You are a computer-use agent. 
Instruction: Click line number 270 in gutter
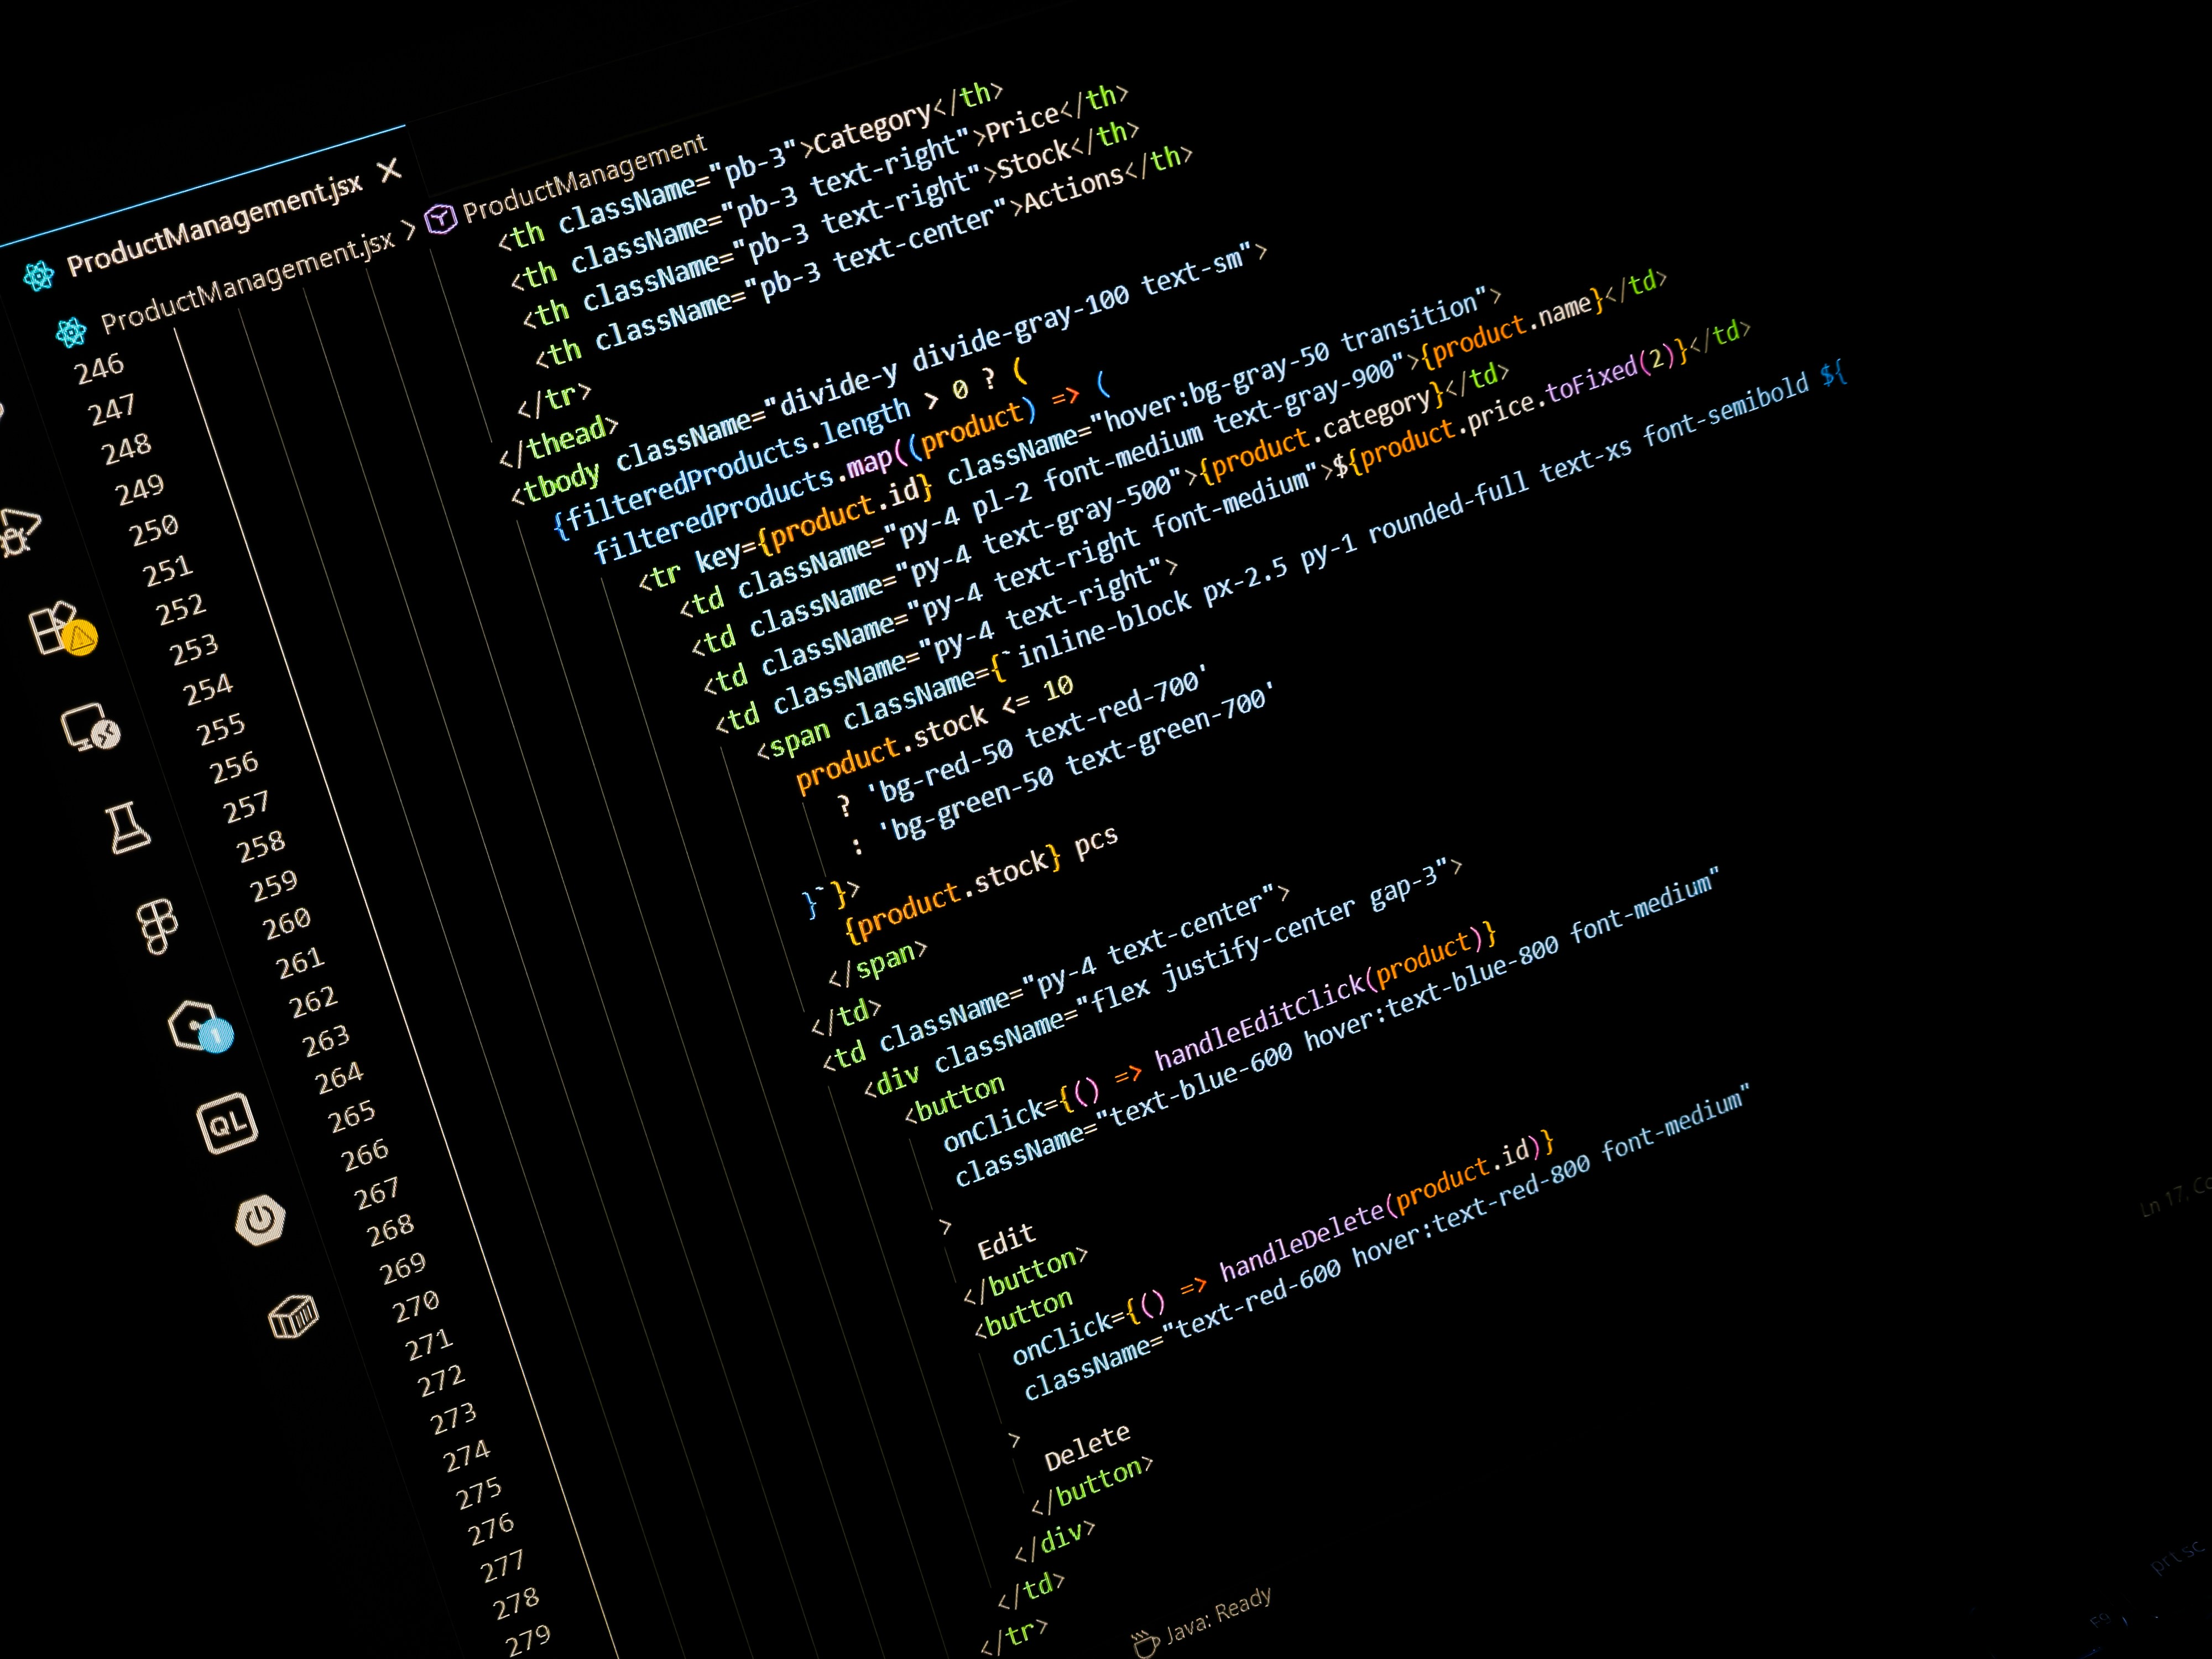(416, 1305)
